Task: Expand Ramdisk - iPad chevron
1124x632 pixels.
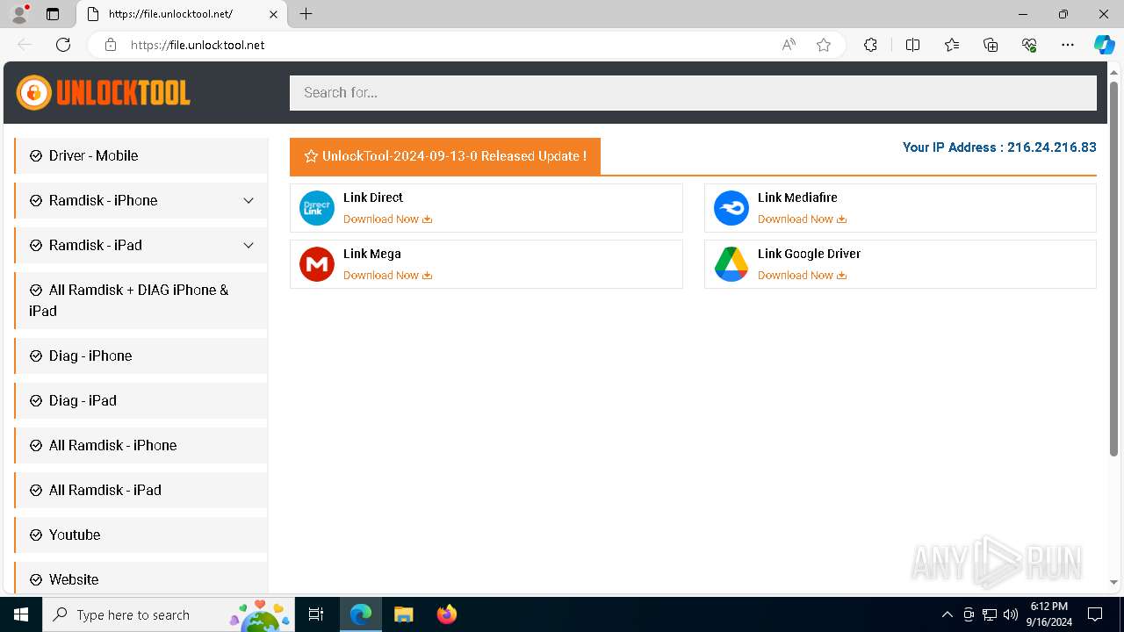Action: click(249, 245)
